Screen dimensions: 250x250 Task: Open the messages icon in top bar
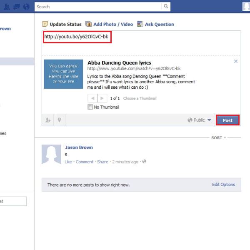pyautogui.click(x=17, y=7)
